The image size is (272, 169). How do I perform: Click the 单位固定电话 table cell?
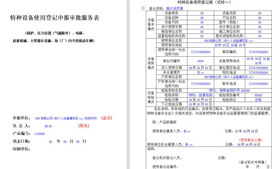[230, 68]
